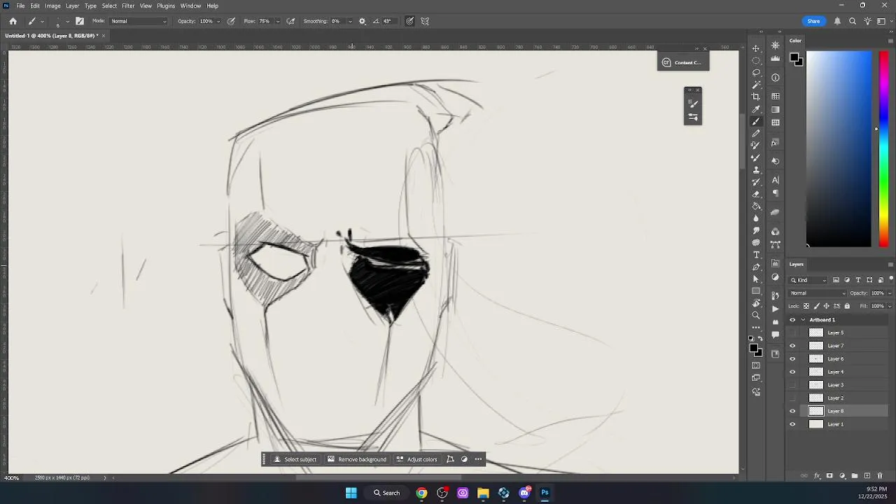This screenshot has width=896, height=504.
Task: Collapse Artboard 1 group
Action: 803,320
